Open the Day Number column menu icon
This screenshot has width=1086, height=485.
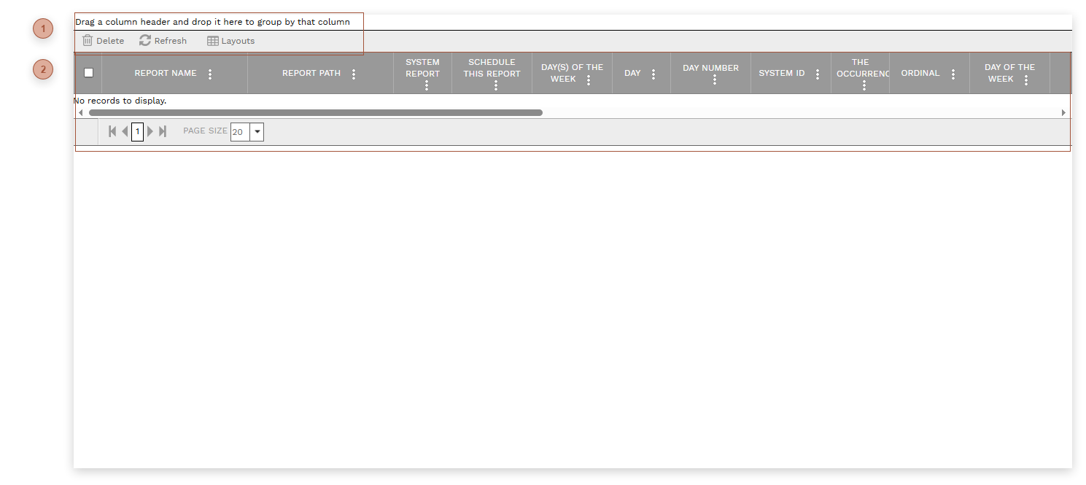point(714,79)
